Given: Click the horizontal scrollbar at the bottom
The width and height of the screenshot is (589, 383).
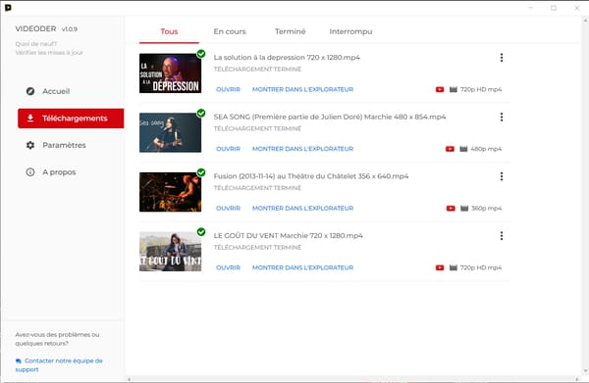Looking at the screenshot, I should point(353,379).
